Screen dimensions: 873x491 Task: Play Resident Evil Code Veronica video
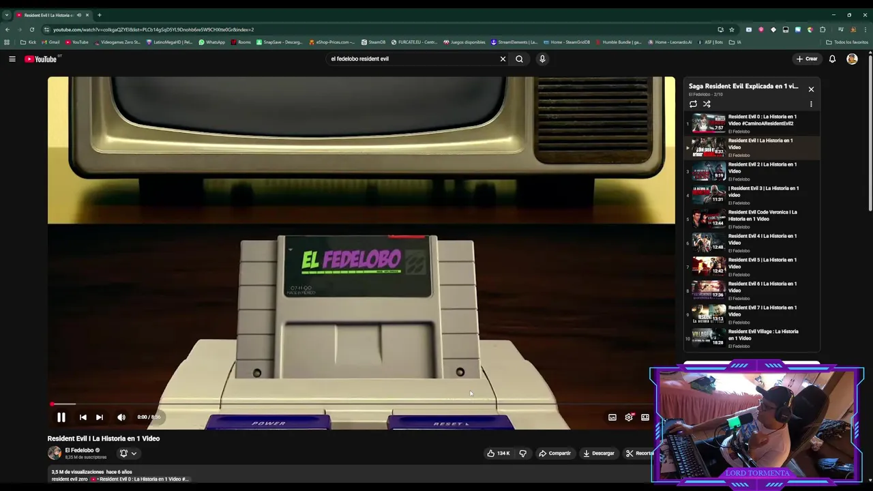tap(752, 219)
